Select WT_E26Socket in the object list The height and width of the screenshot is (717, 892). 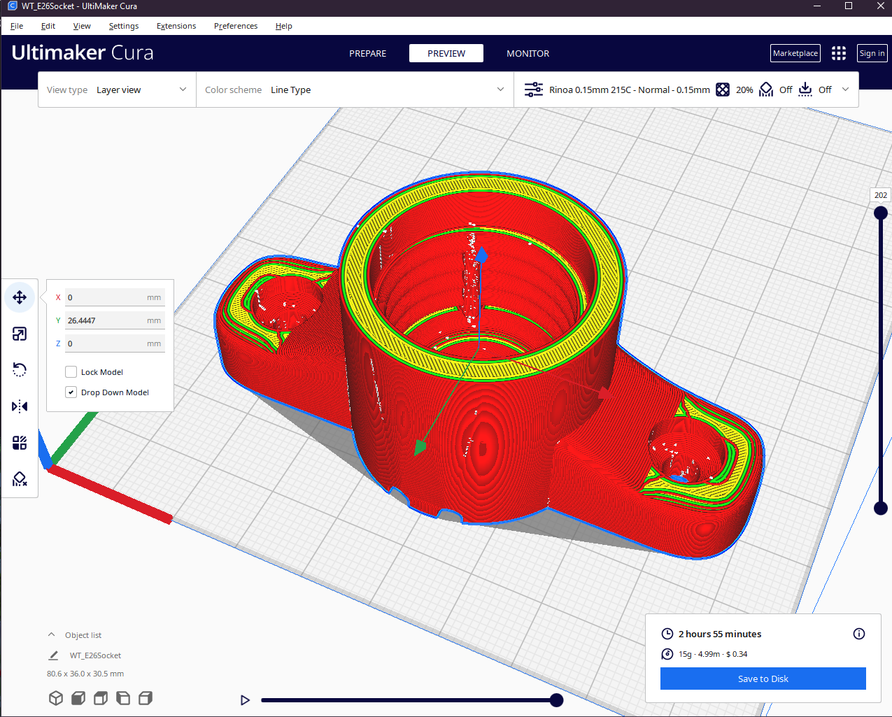95,655
